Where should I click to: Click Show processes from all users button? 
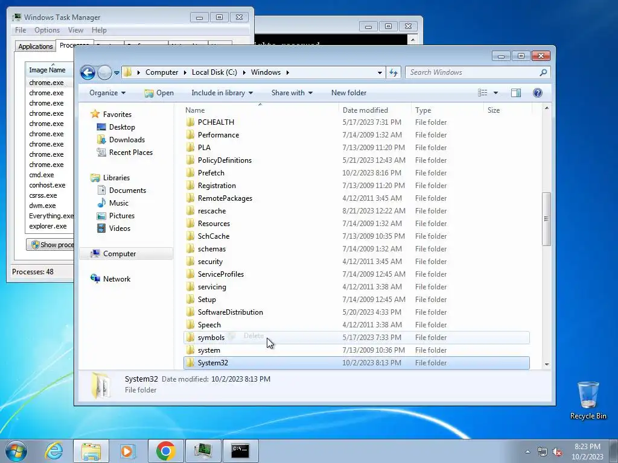point(50,245)
